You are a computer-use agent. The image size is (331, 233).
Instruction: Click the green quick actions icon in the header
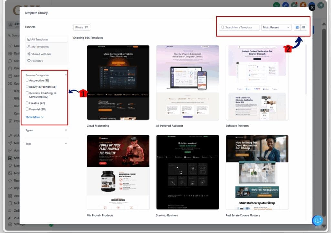pos(277,5)
